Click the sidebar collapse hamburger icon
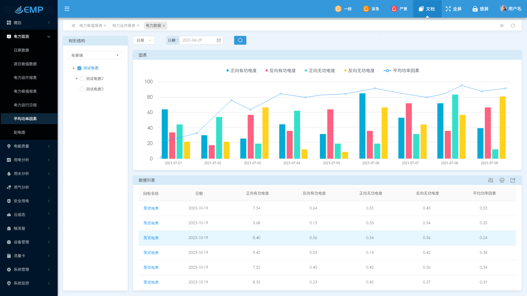 tap(67, 9)
